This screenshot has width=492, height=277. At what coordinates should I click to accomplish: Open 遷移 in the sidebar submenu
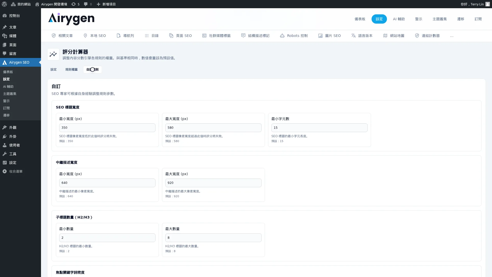[x=6, y=115]
